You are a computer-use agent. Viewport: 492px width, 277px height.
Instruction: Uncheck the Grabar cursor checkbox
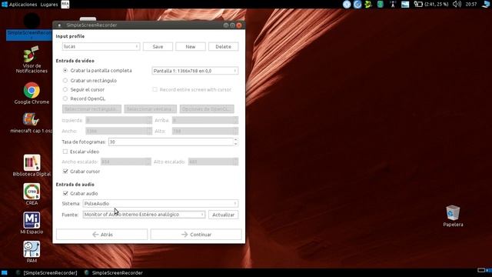[65, 172]
